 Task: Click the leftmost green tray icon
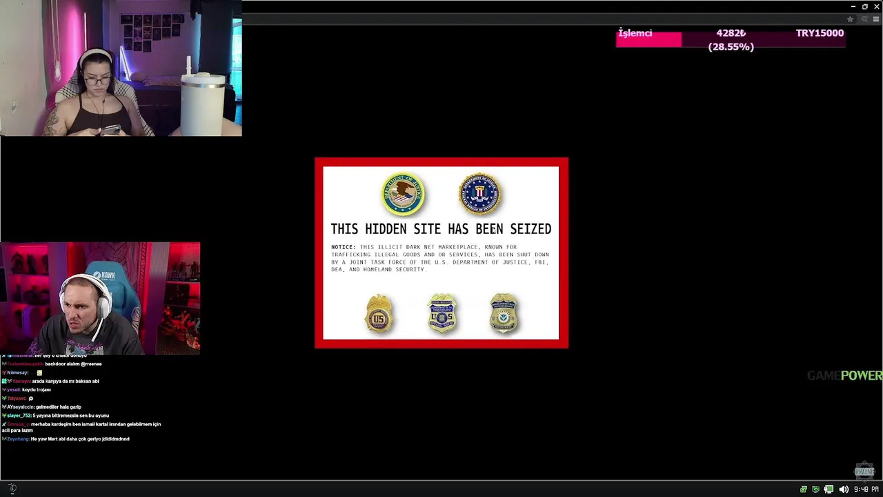804,489
